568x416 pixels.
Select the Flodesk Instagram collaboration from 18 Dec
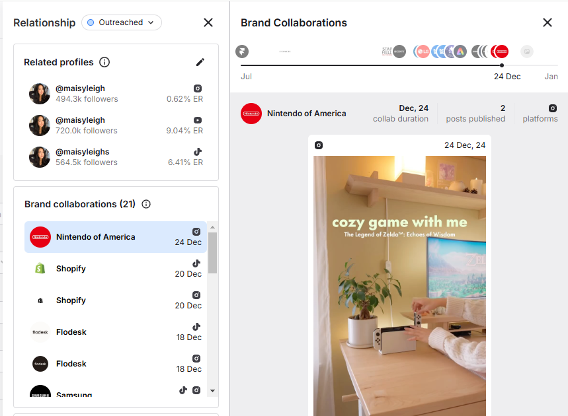click(116, 364)
